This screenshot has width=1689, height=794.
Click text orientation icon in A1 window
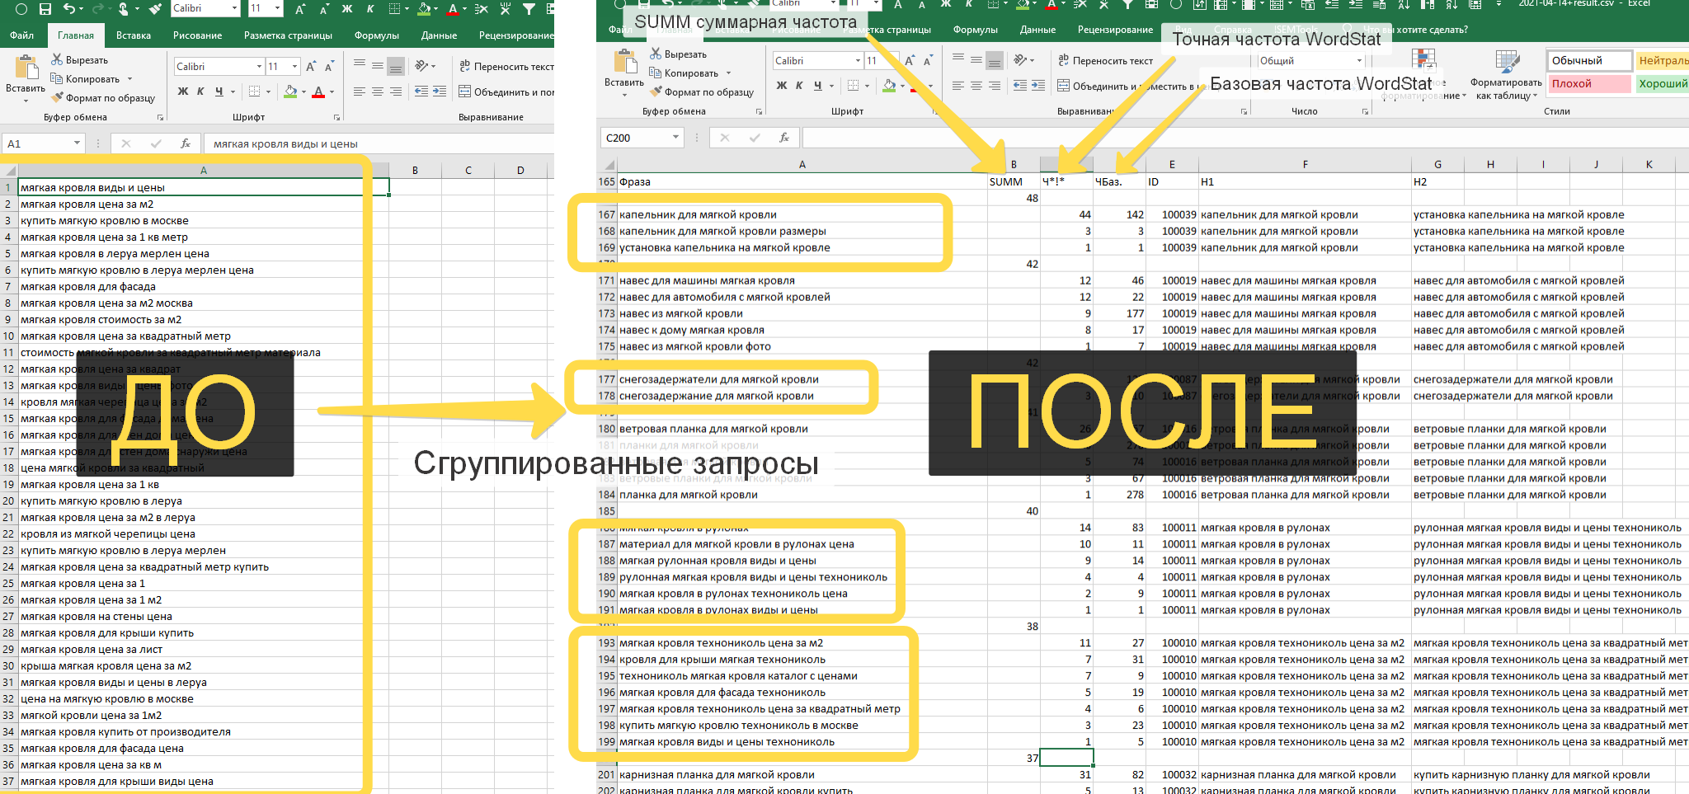pos(421,66)
